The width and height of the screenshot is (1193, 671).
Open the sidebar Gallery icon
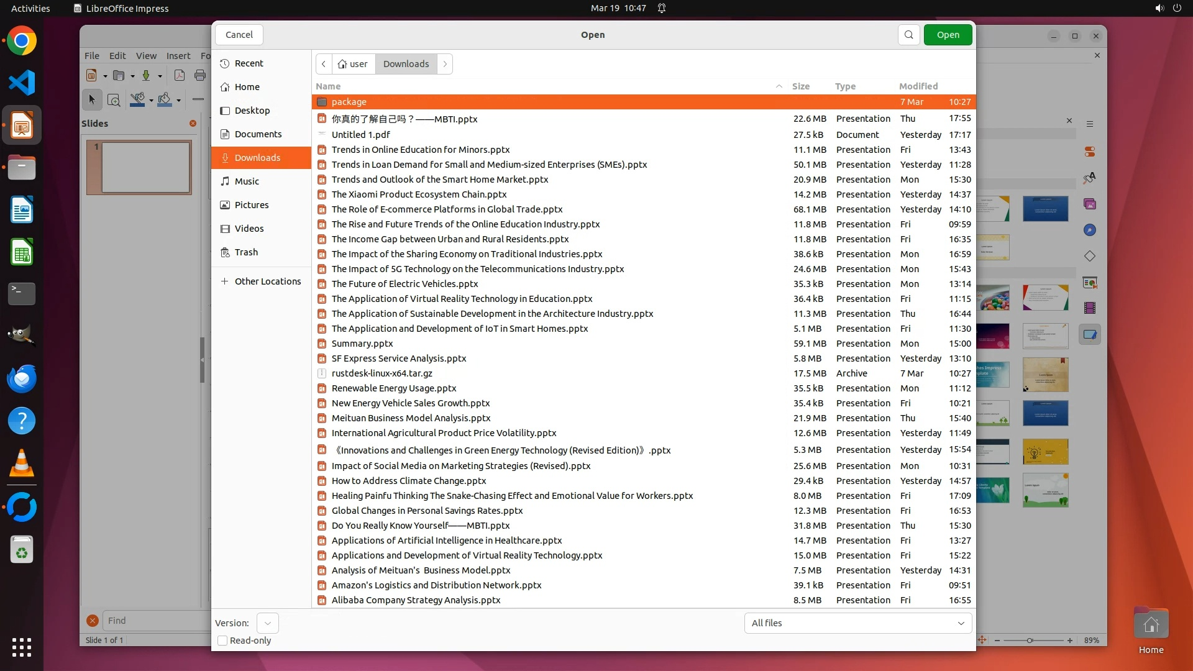click(x=1090, y=204)
